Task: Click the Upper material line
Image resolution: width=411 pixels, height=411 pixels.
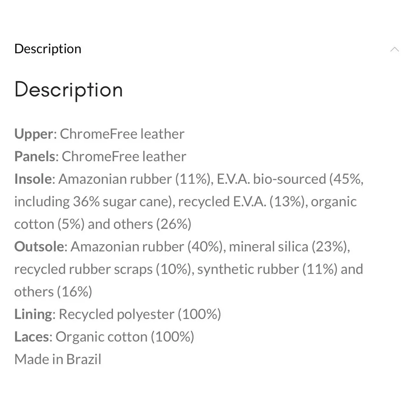Action: 99,133
